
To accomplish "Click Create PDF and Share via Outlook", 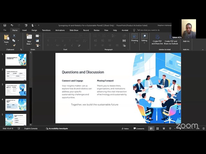I will [171, 40].
